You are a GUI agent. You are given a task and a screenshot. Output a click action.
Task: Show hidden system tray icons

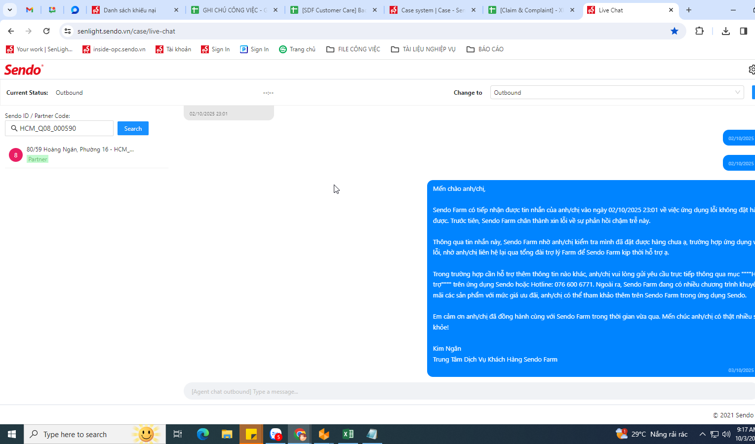[x=702, y=434]
